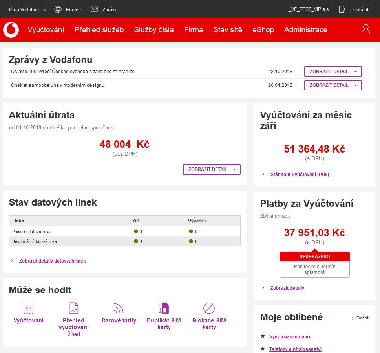
Task: Click chevron before Zobrazit detaily datových linek
Action: click(12, 261)
